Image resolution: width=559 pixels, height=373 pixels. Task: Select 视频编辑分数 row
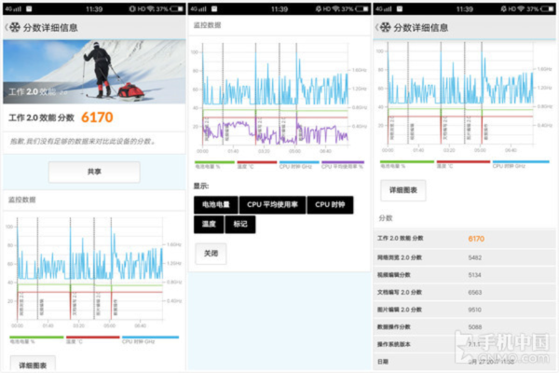click(464, 275)
